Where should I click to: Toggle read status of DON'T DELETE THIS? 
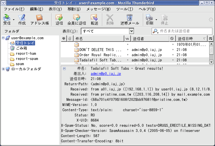point(127,50)
